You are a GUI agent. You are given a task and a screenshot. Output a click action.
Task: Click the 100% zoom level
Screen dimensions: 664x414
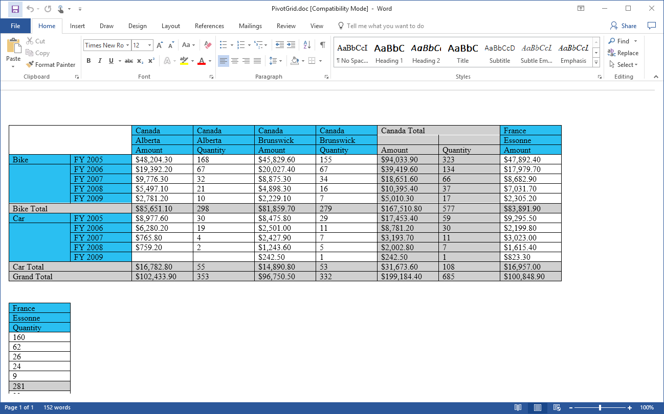click(647, 407)
